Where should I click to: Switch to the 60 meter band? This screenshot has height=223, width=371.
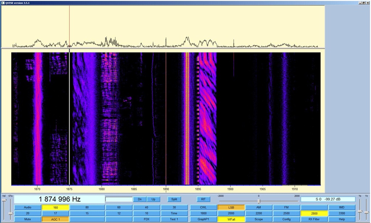click(119, 207)
